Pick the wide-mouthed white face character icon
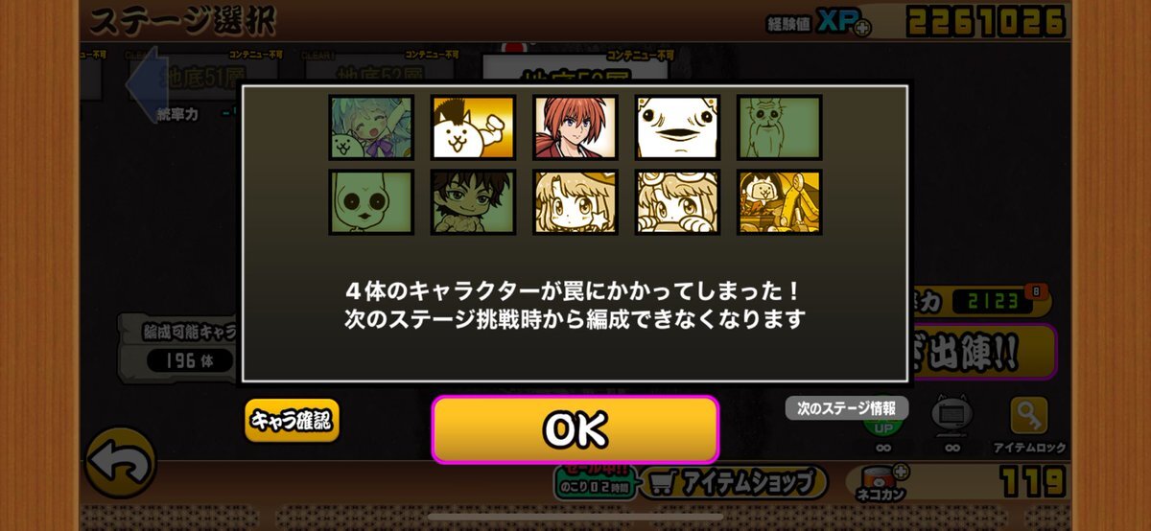Screen dimensions: 1151x531 (x=677, y=127)
